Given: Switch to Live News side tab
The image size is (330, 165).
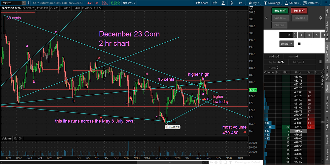Looking at the screenshot, I should (x=327, y=155).
